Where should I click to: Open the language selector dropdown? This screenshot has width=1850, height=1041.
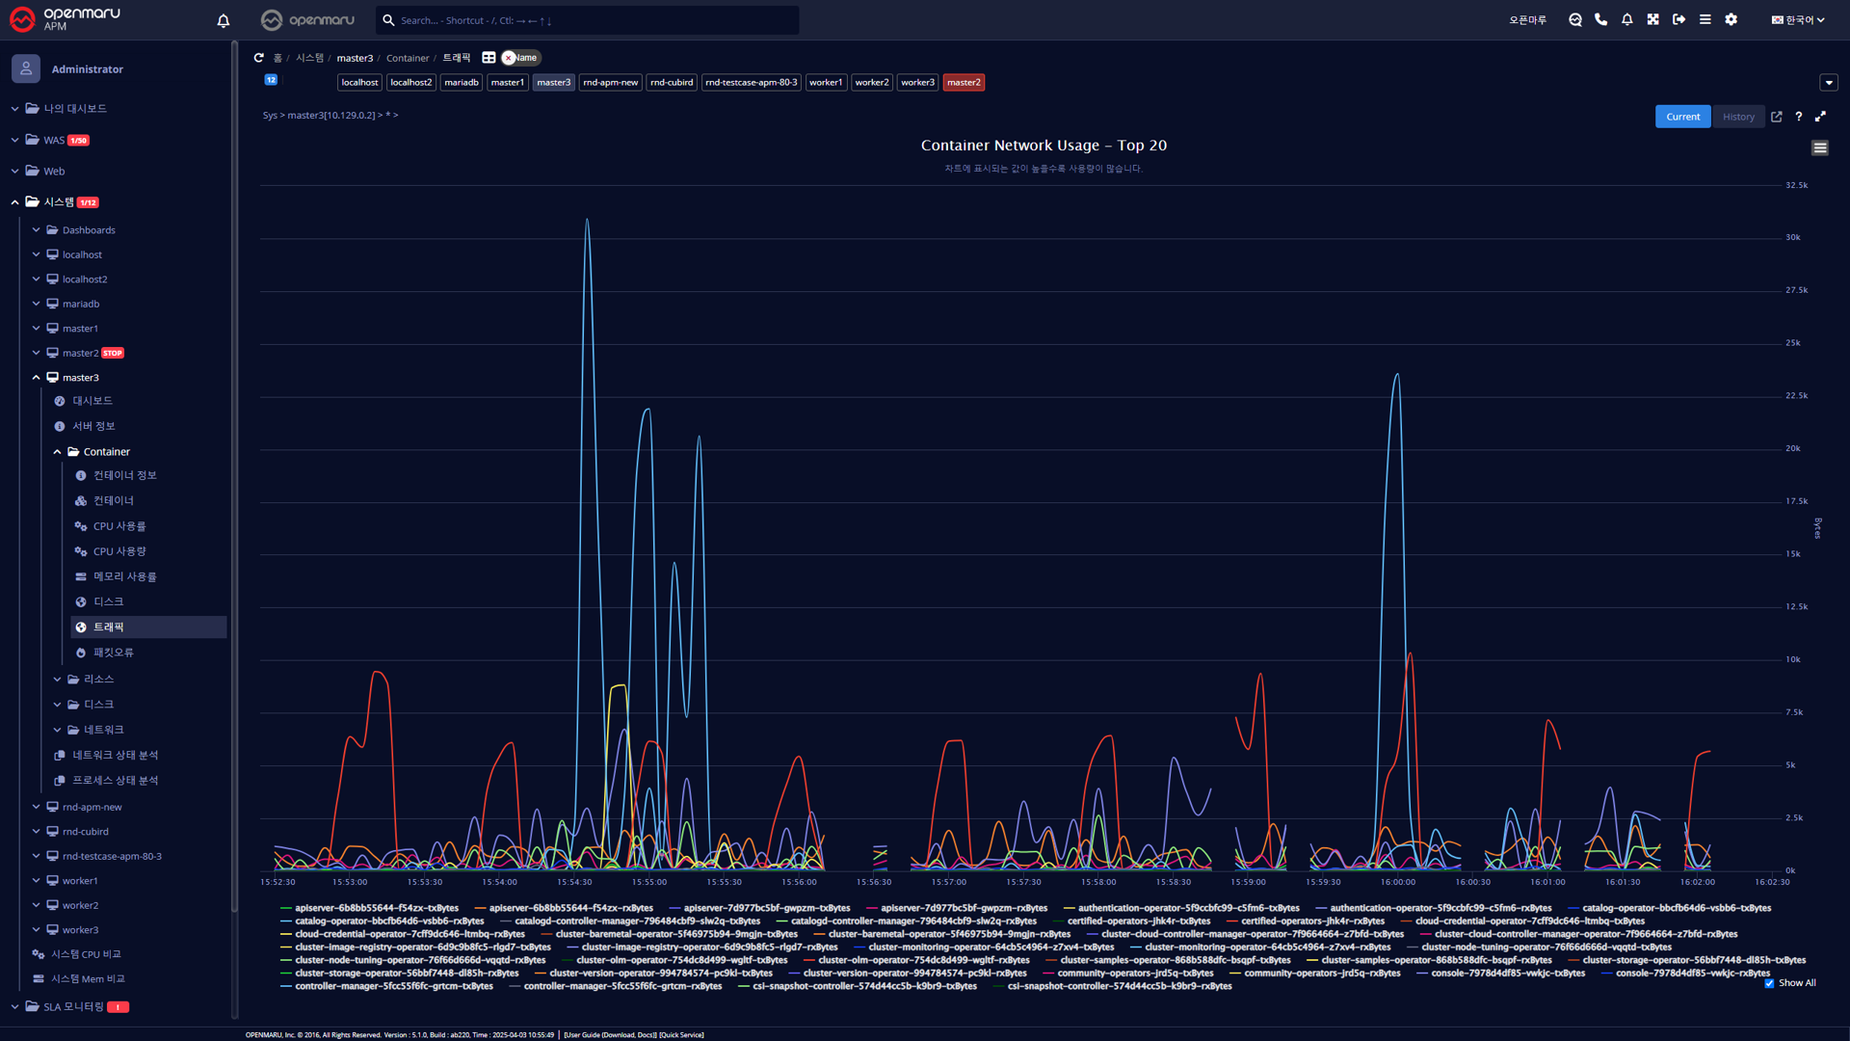[x=1798, y=19]
